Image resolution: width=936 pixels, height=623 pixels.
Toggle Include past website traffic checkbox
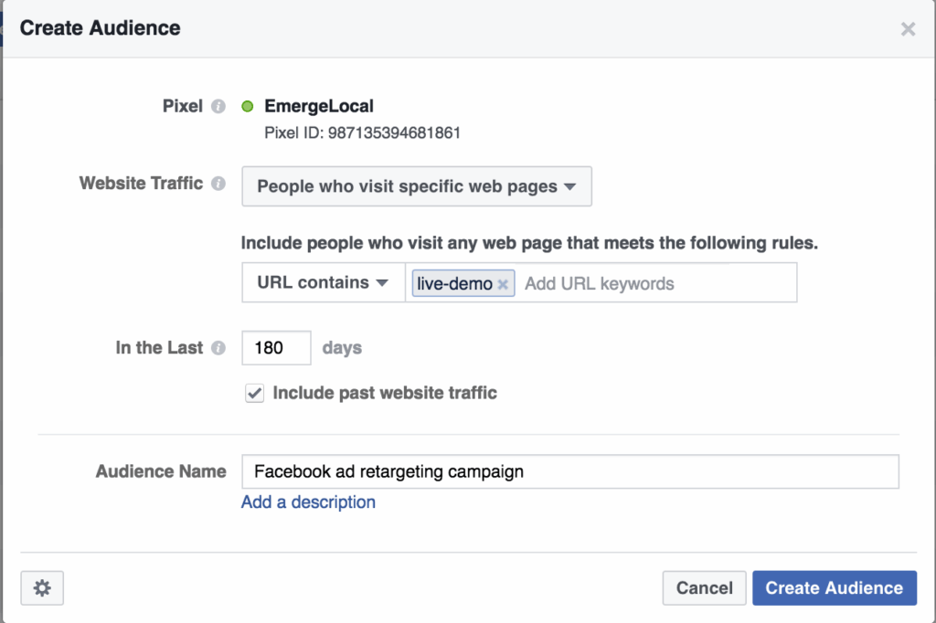tap(254, 394)
